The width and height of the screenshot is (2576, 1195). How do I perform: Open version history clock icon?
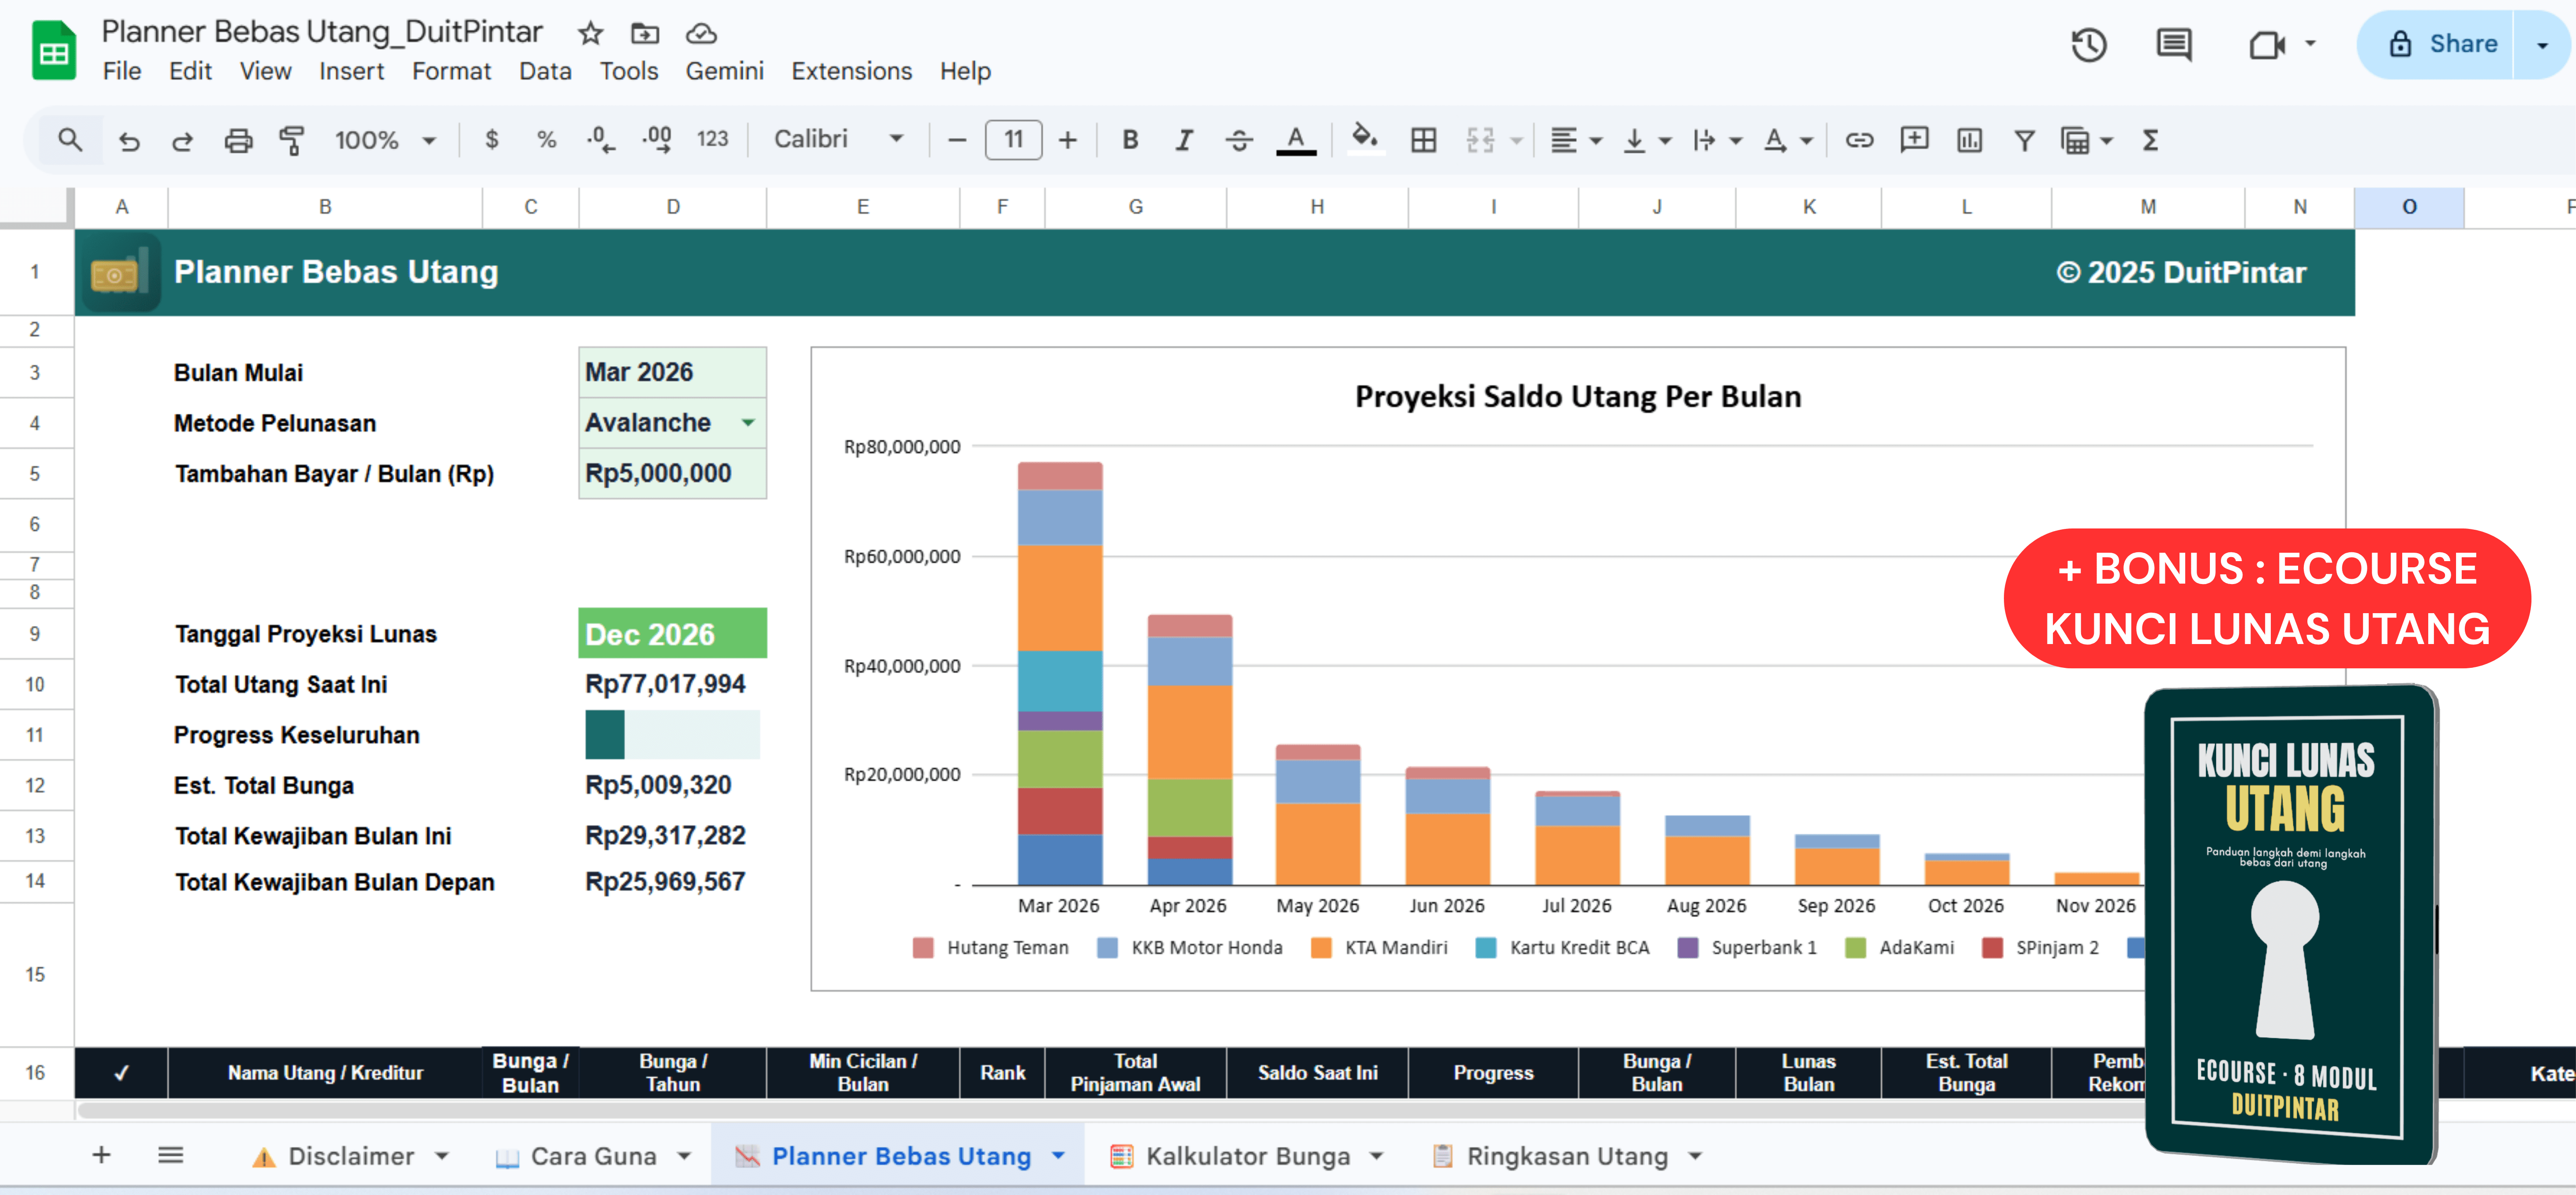[2089, 45]
